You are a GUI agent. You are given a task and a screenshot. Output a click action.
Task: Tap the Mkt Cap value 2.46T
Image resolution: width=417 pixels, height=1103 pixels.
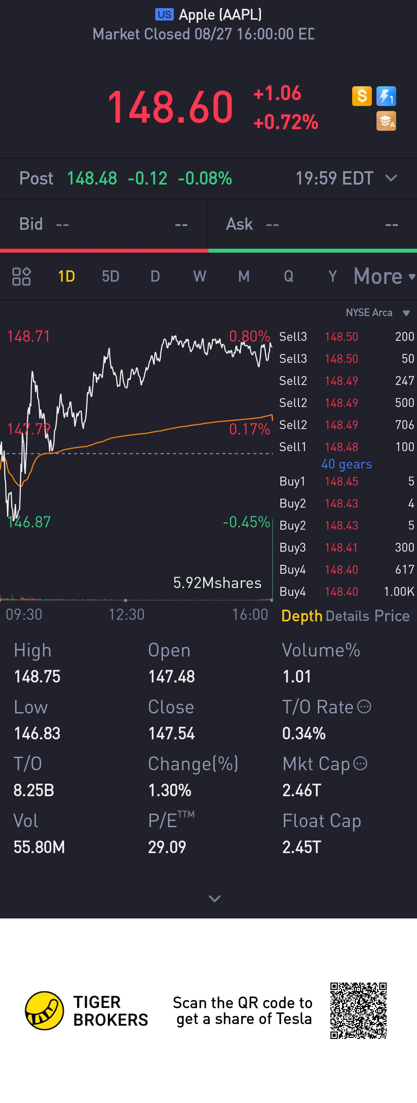pos(302,790)
